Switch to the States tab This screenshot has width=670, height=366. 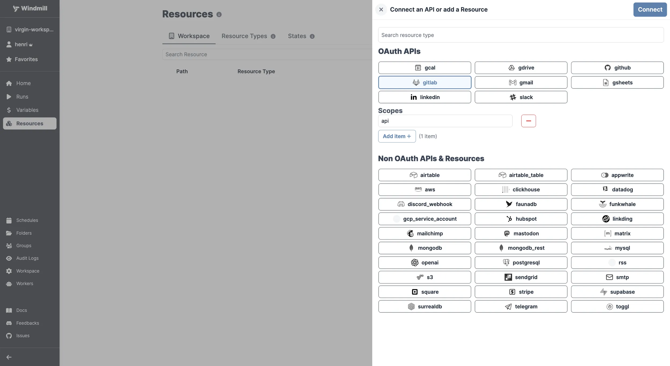click(x=296, y=36)
